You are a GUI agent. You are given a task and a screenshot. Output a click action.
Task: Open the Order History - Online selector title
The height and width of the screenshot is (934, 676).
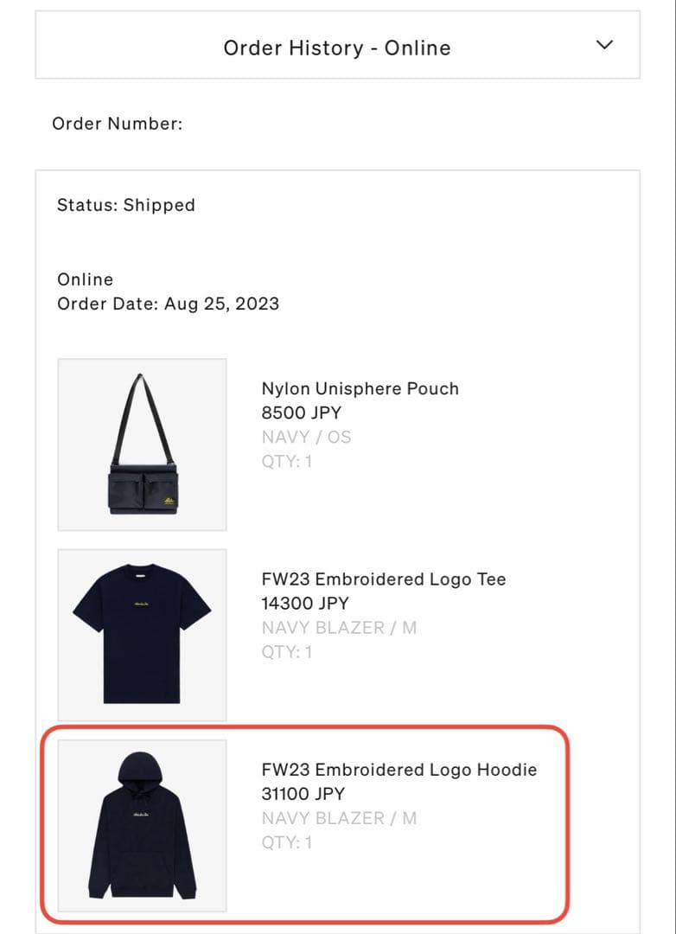point(336,48)
